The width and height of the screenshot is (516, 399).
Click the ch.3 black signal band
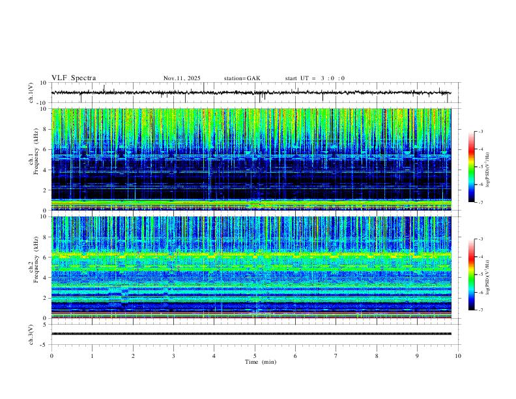tap(251, 334)
